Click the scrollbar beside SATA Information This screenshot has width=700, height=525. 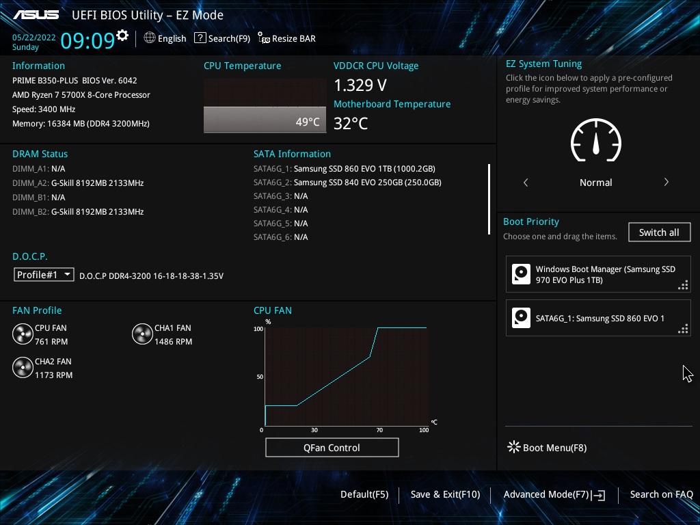489,198
